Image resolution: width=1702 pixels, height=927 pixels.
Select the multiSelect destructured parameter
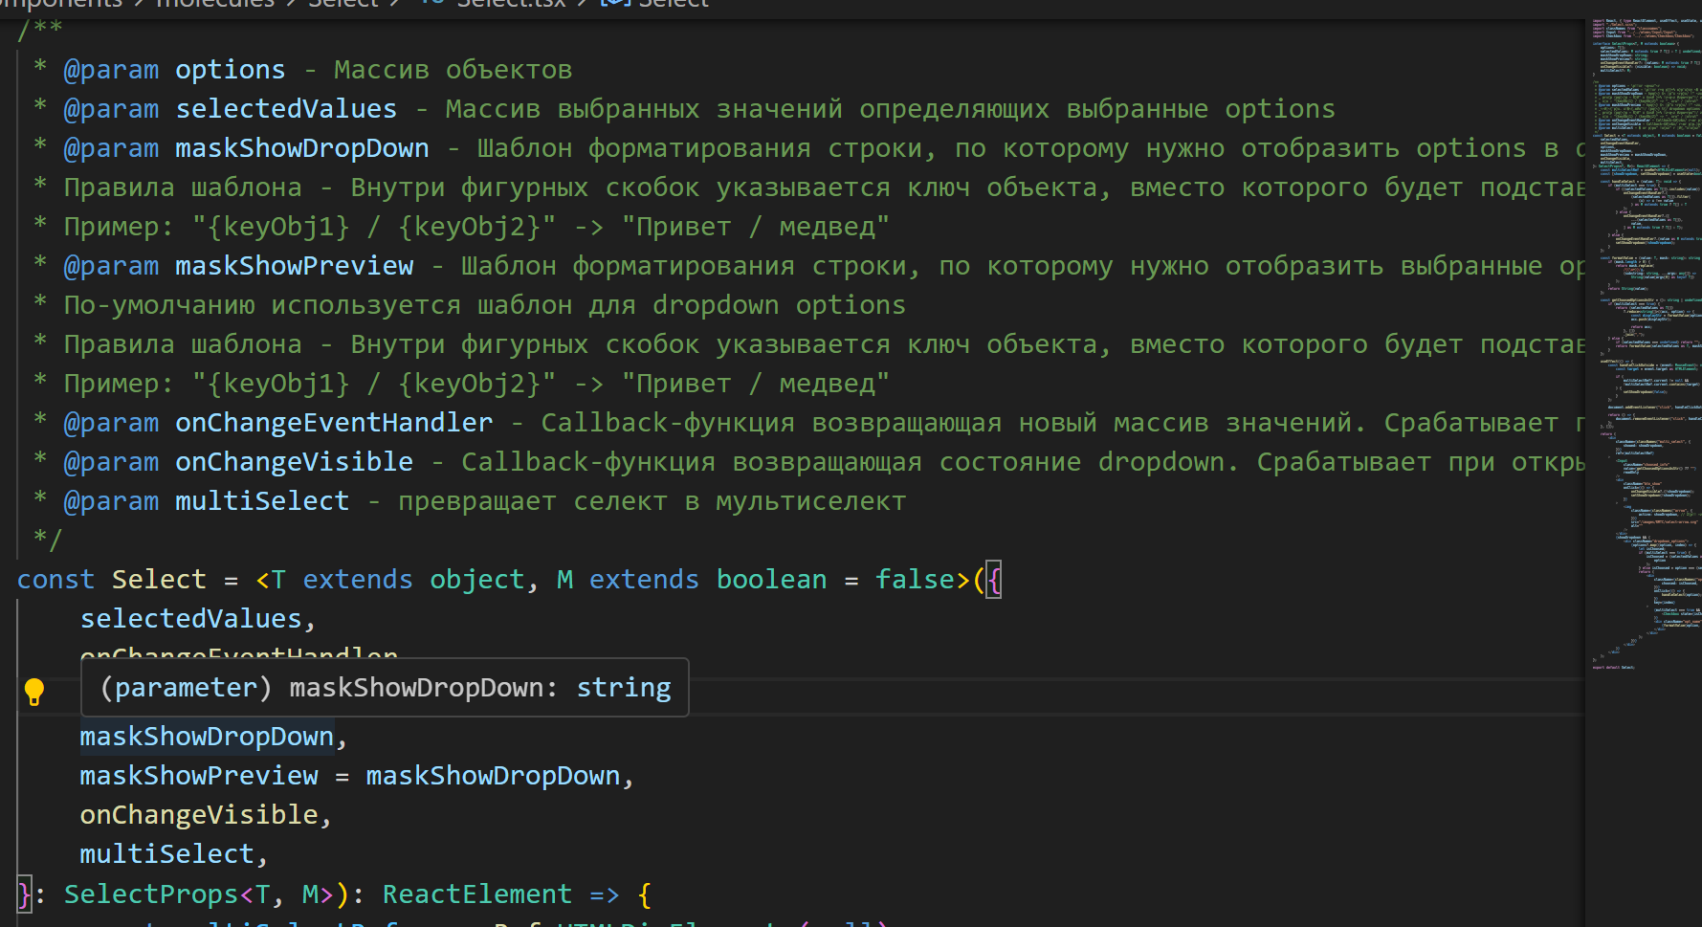168,852
